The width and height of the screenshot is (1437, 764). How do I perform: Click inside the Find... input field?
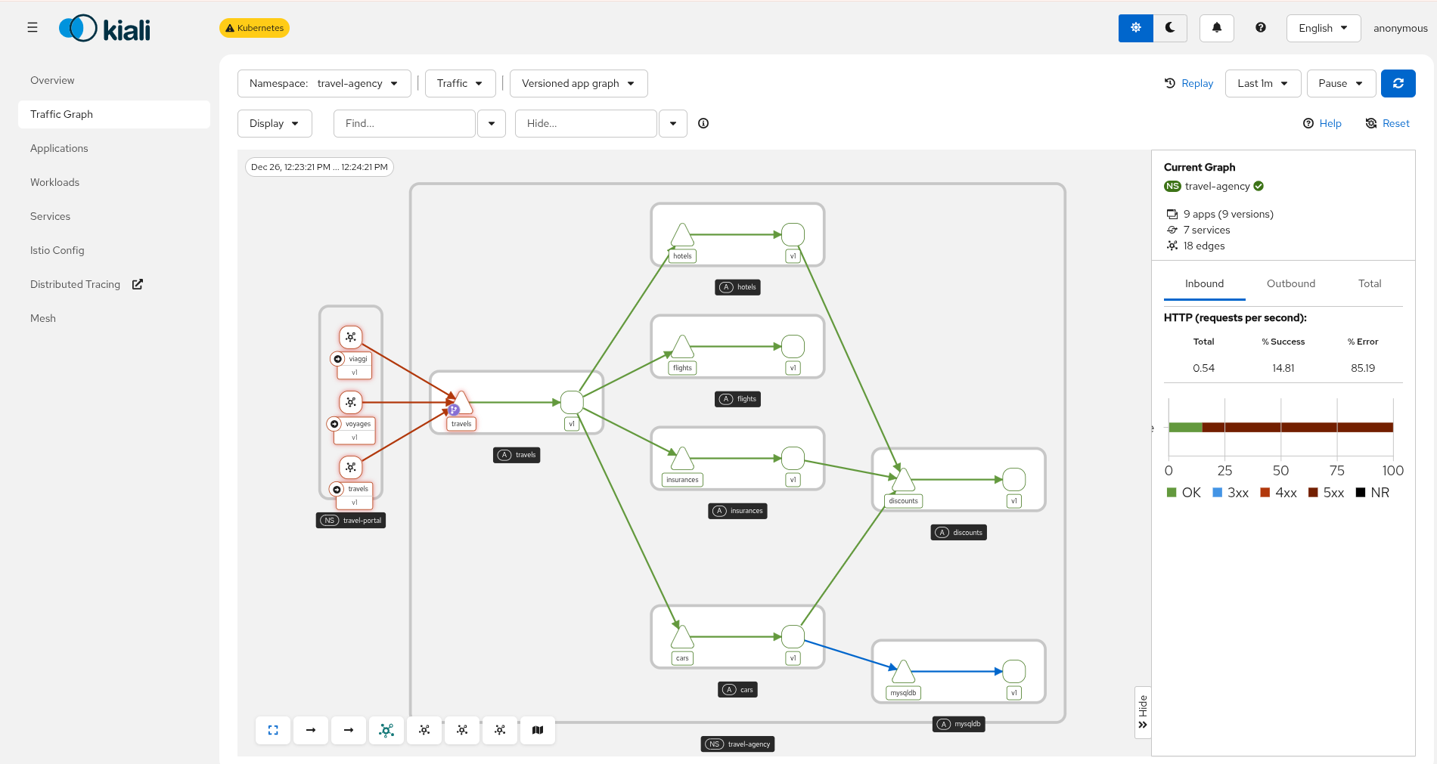click(x=404, y=123)
